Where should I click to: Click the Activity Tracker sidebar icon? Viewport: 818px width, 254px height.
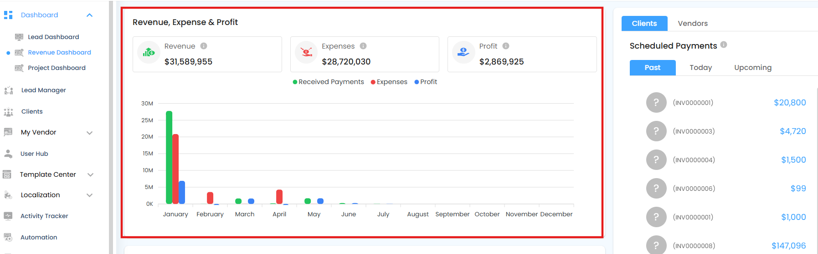(x=8, y=216)
